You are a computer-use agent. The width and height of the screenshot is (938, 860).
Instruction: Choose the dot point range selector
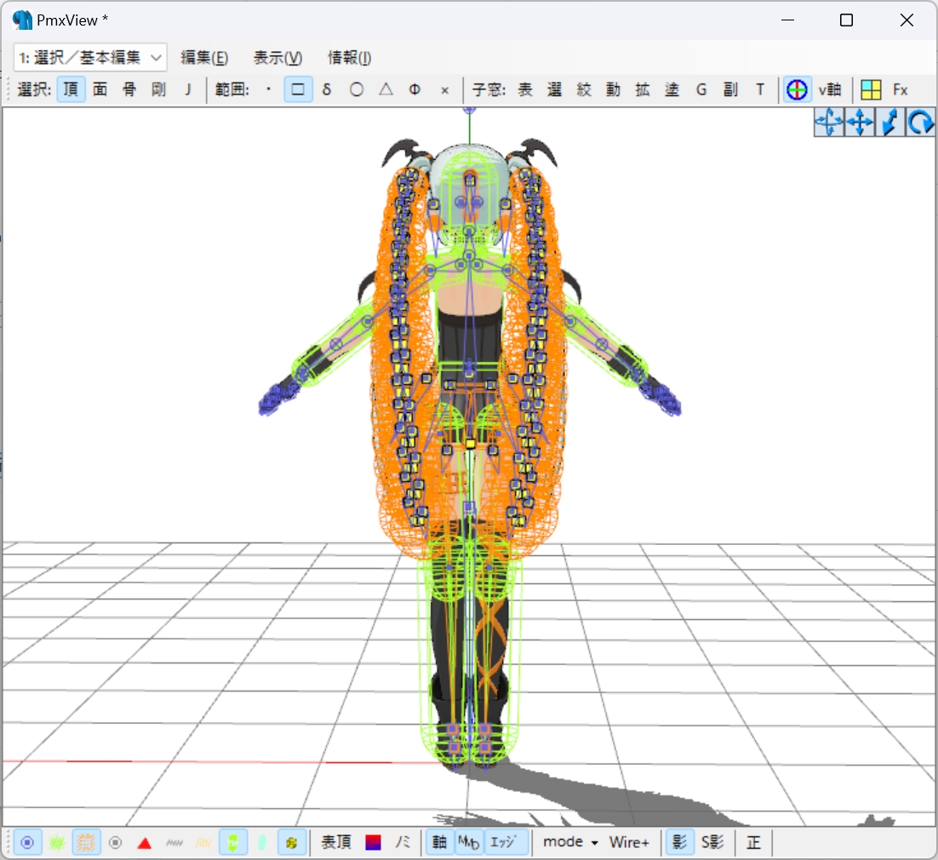coord(269,89)
